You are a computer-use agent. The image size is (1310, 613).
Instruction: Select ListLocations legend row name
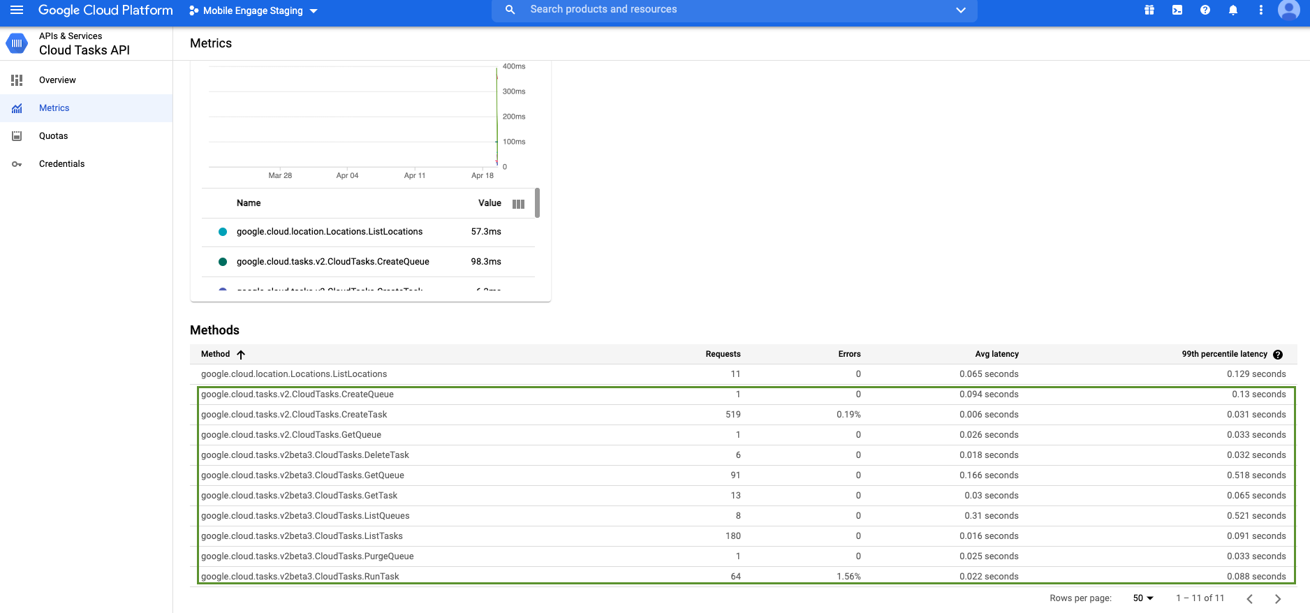330,232
